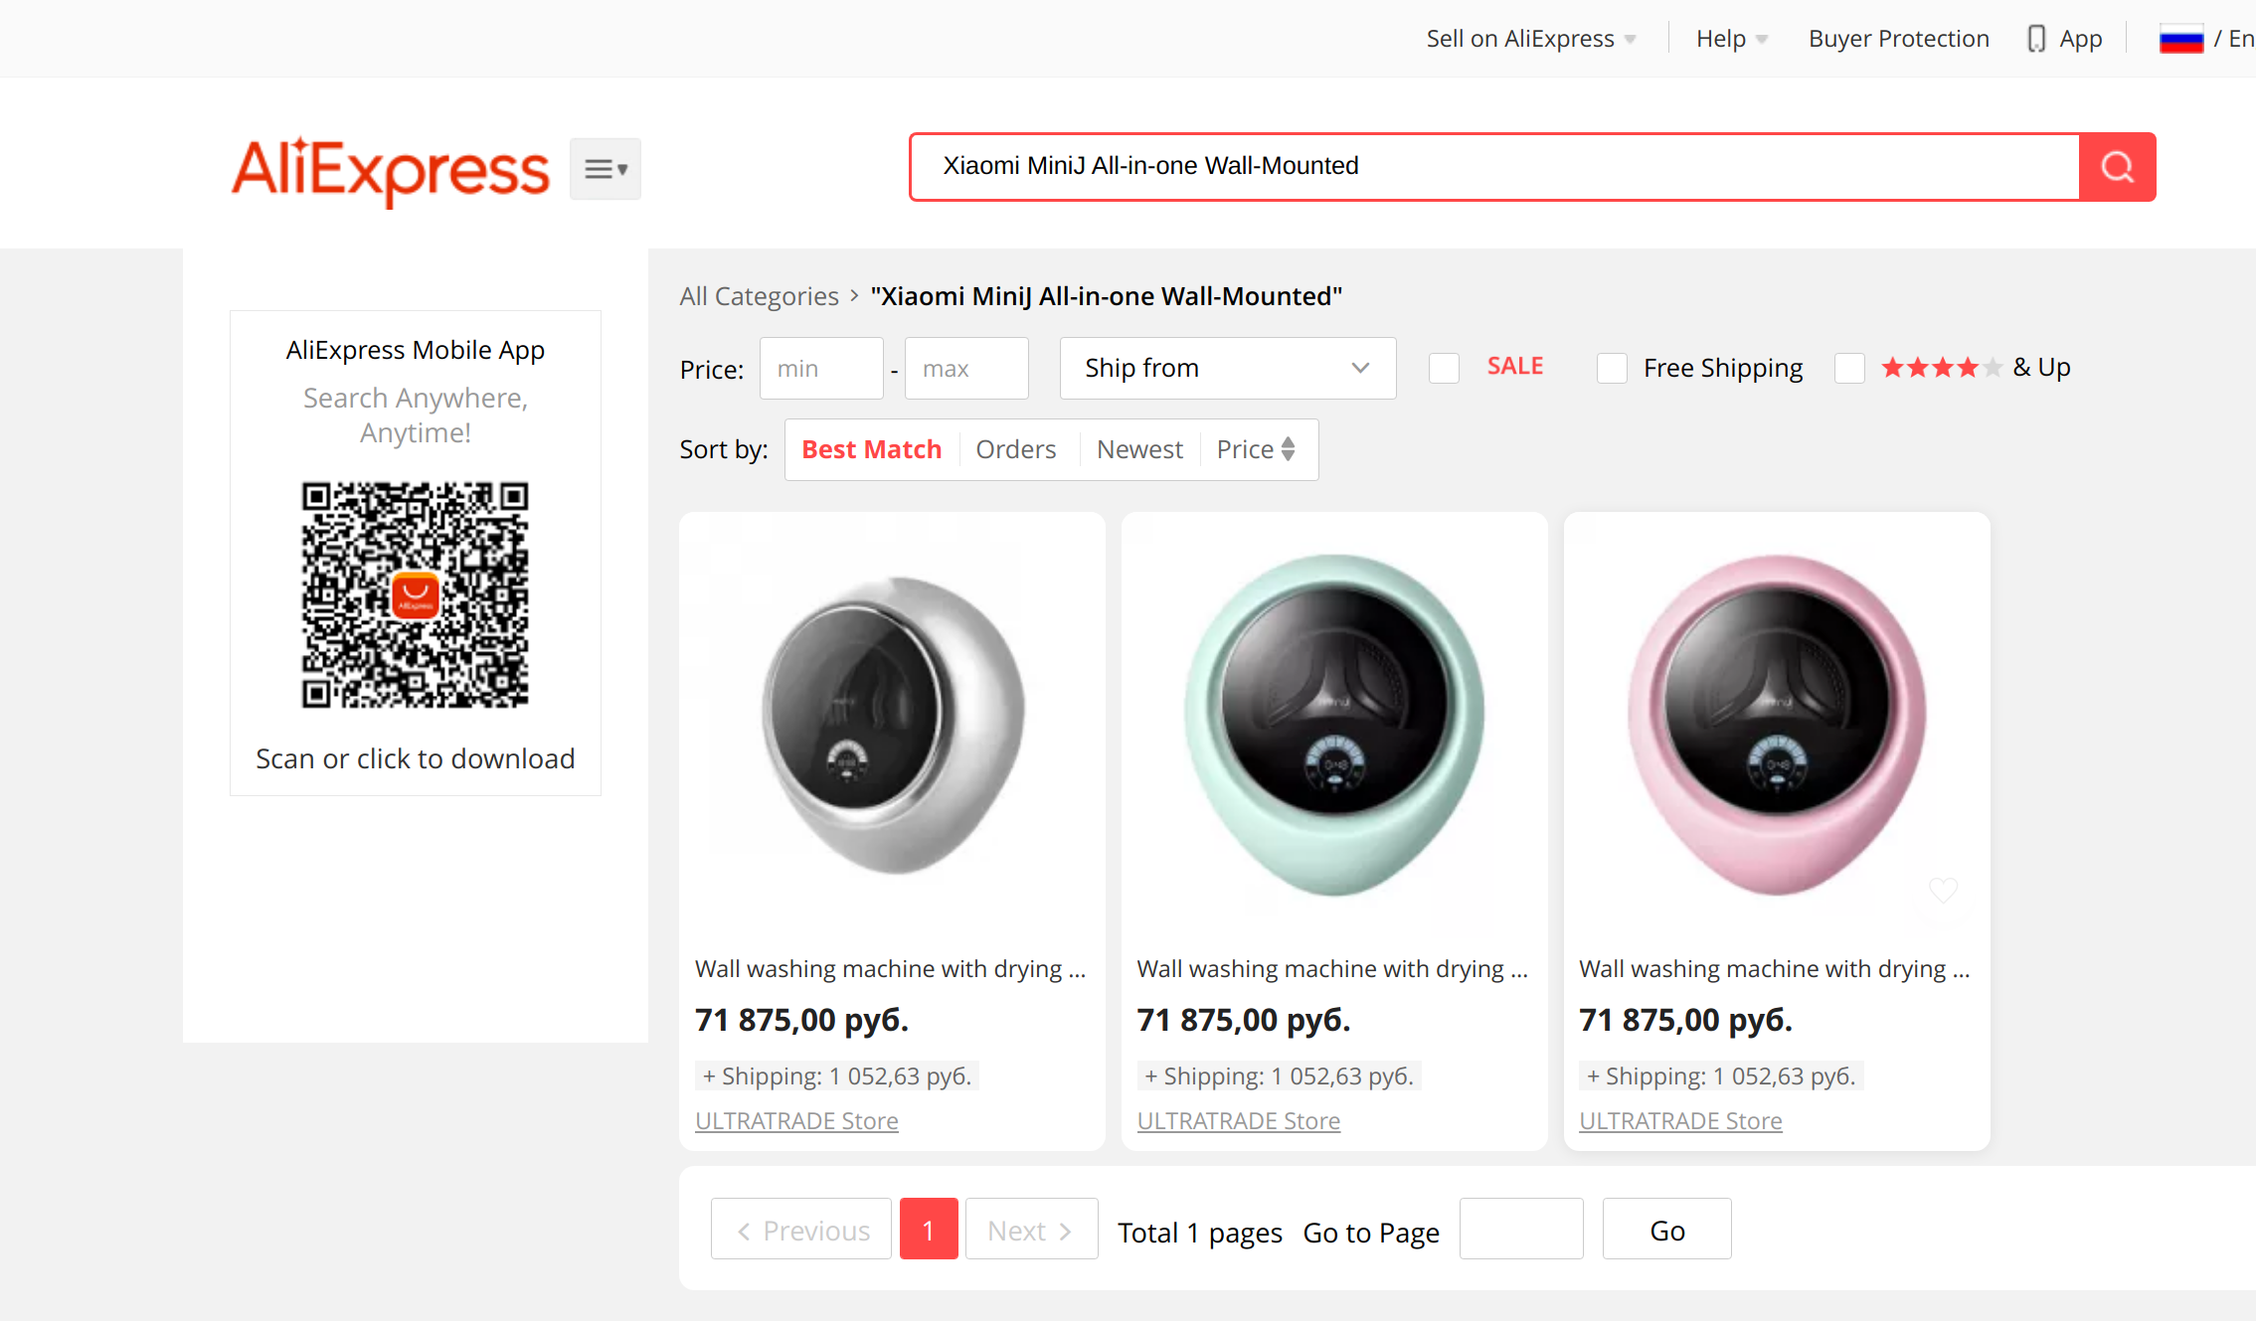The width and height of the screenshot is (2256, 1321).
Task: Tick the Free Shipping checkbox
Action: [1612, 368]
